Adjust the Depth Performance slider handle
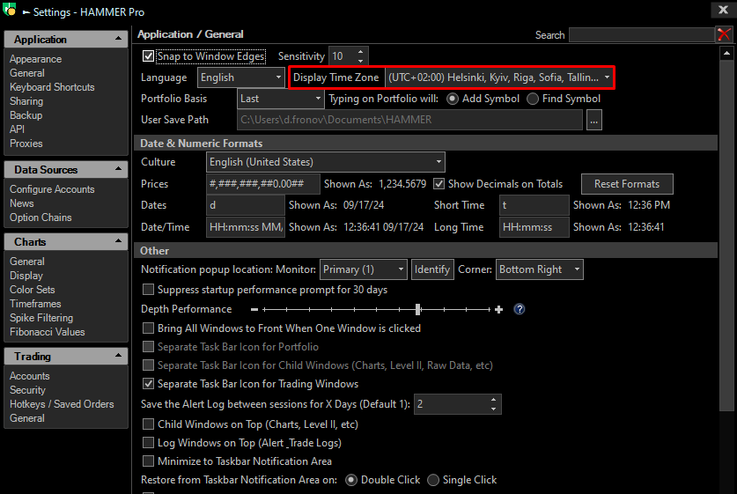The image size is (737, 494). [x=418, y=309]
